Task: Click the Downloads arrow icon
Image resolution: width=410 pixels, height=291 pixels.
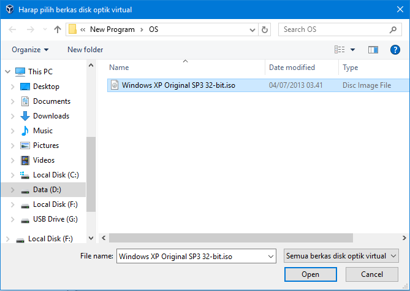Action: pyautogui.click(x=25, y=116)
